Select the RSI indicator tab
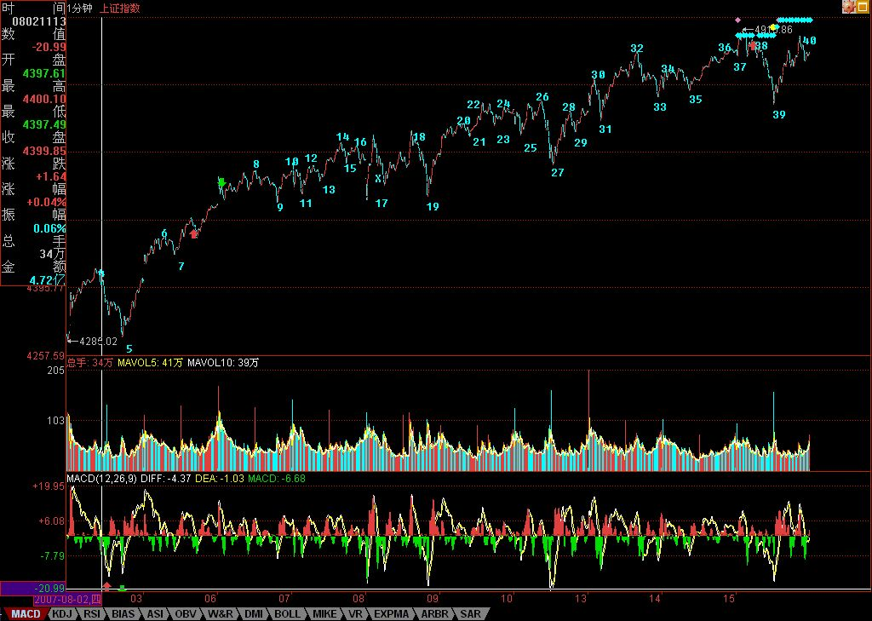This screenshot has height=621, width=872. pyautogui.click(x=93, y=613)
